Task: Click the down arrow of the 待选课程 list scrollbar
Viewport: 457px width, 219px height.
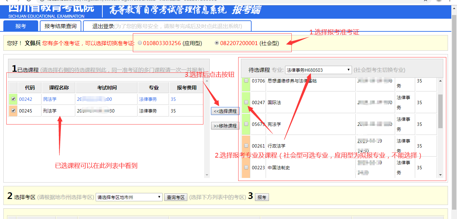Action: tap(440, 175)
